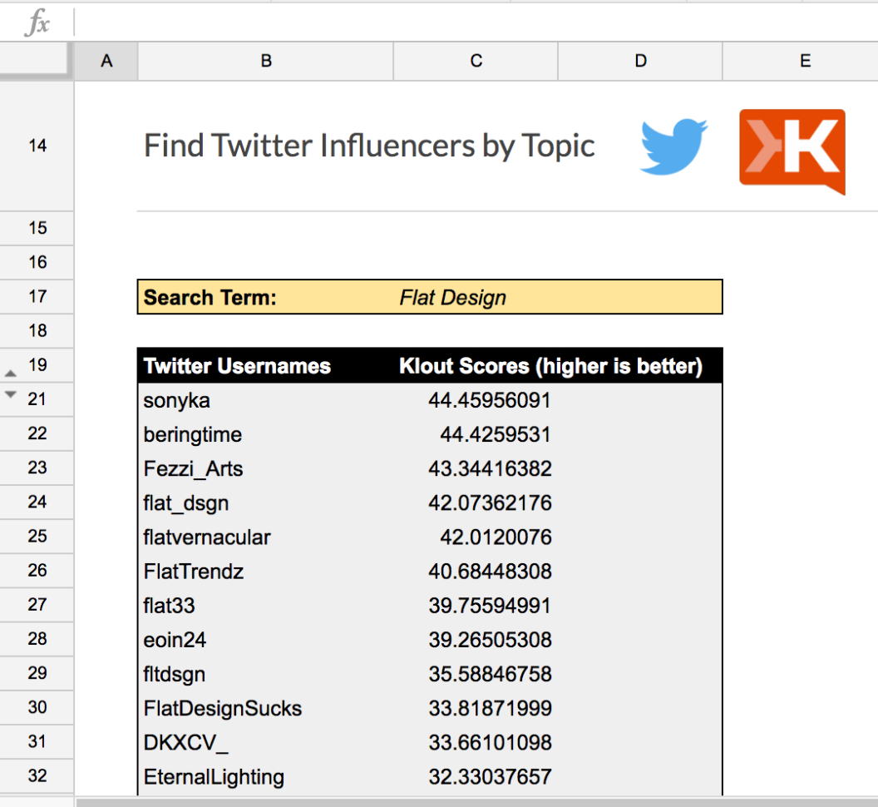This screenshot has height=807, width=878.
Task: Click the horizontal scrollbar at bottom
Action: click(x=474, y=802)
